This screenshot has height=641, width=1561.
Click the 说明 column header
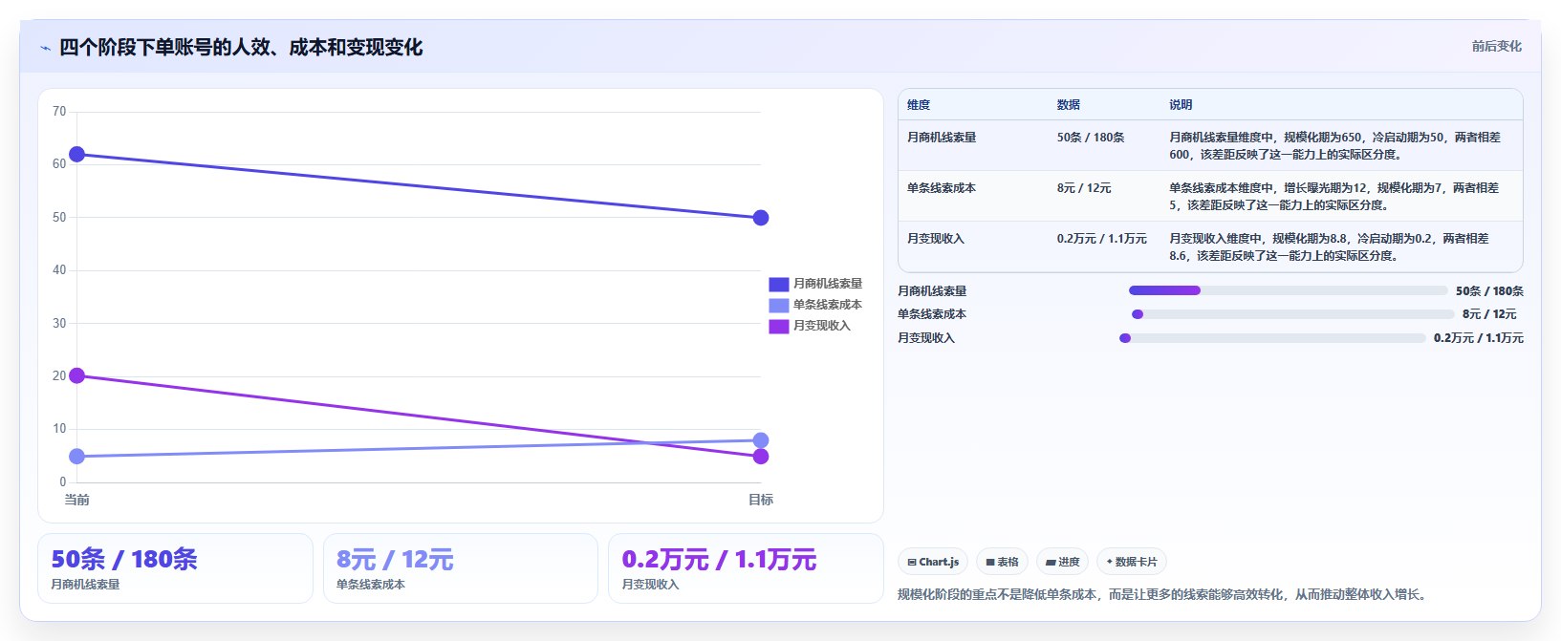(x=1181, y=105)
